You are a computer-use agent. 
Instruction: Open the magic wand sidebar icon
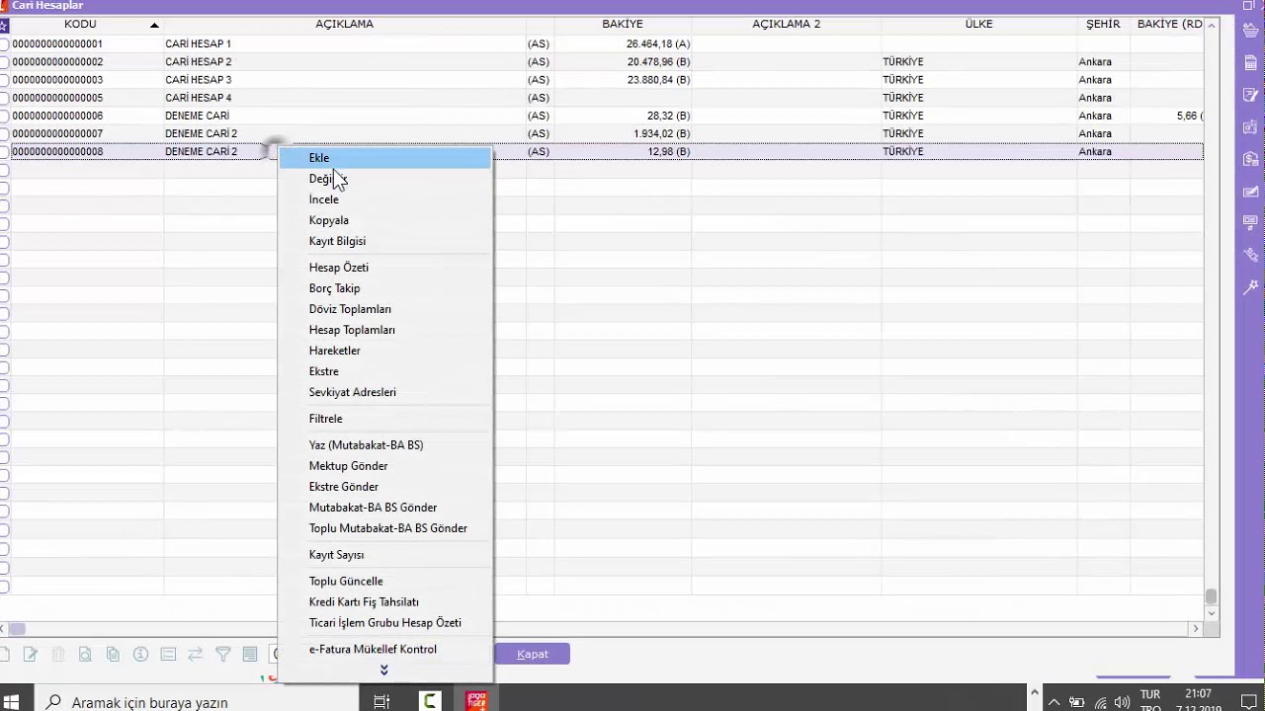pos(1251,287)
